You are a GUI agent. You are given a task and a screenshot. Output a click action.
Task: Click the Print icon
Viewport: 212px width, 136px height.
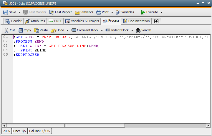98,12
